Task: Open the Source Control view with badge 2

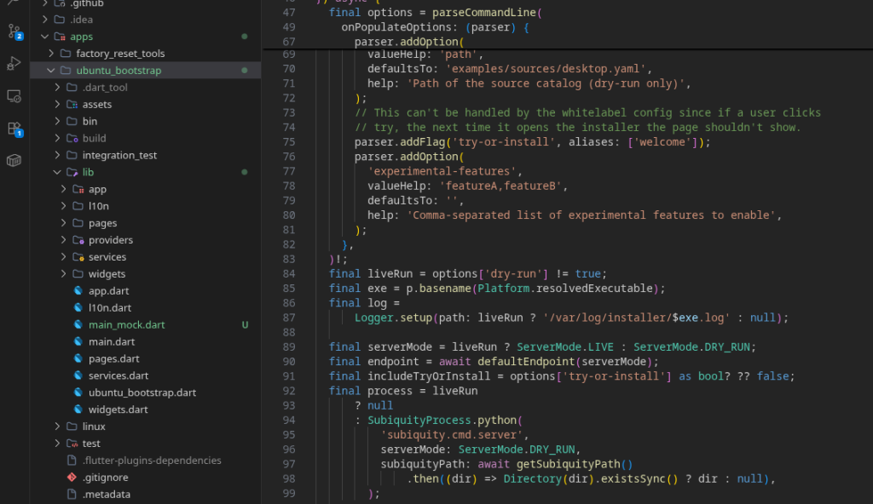Action: [14, 31]
